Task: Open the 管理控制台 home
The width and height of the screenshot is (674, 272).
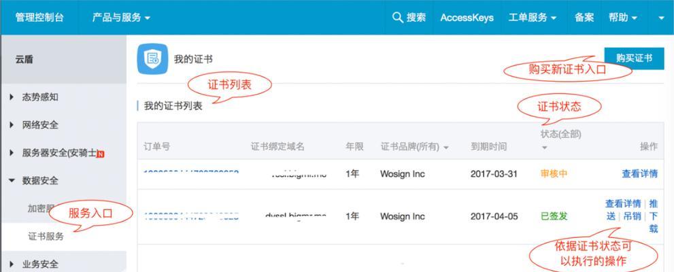Action: tap(39, 17)
